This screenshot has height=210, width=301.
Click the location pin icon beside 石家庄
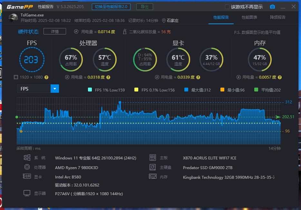point(164,21)
